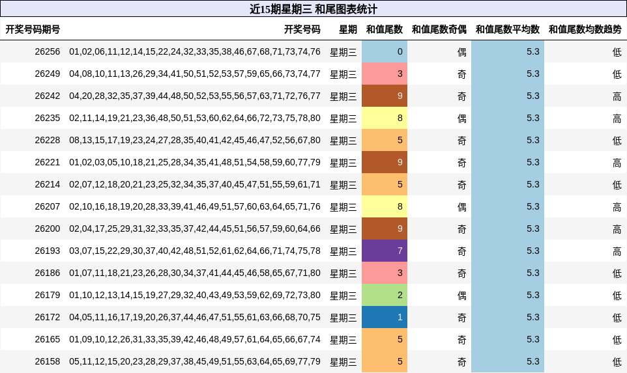Select period number 26221
This screenshot has width=627, height=373.
(x=47, y=163)
